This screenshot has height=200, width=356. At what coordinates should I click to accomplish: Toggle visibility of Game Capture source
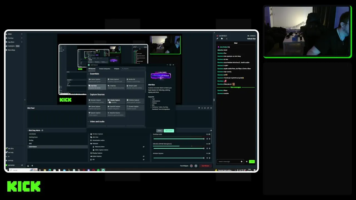click(144, 156)
